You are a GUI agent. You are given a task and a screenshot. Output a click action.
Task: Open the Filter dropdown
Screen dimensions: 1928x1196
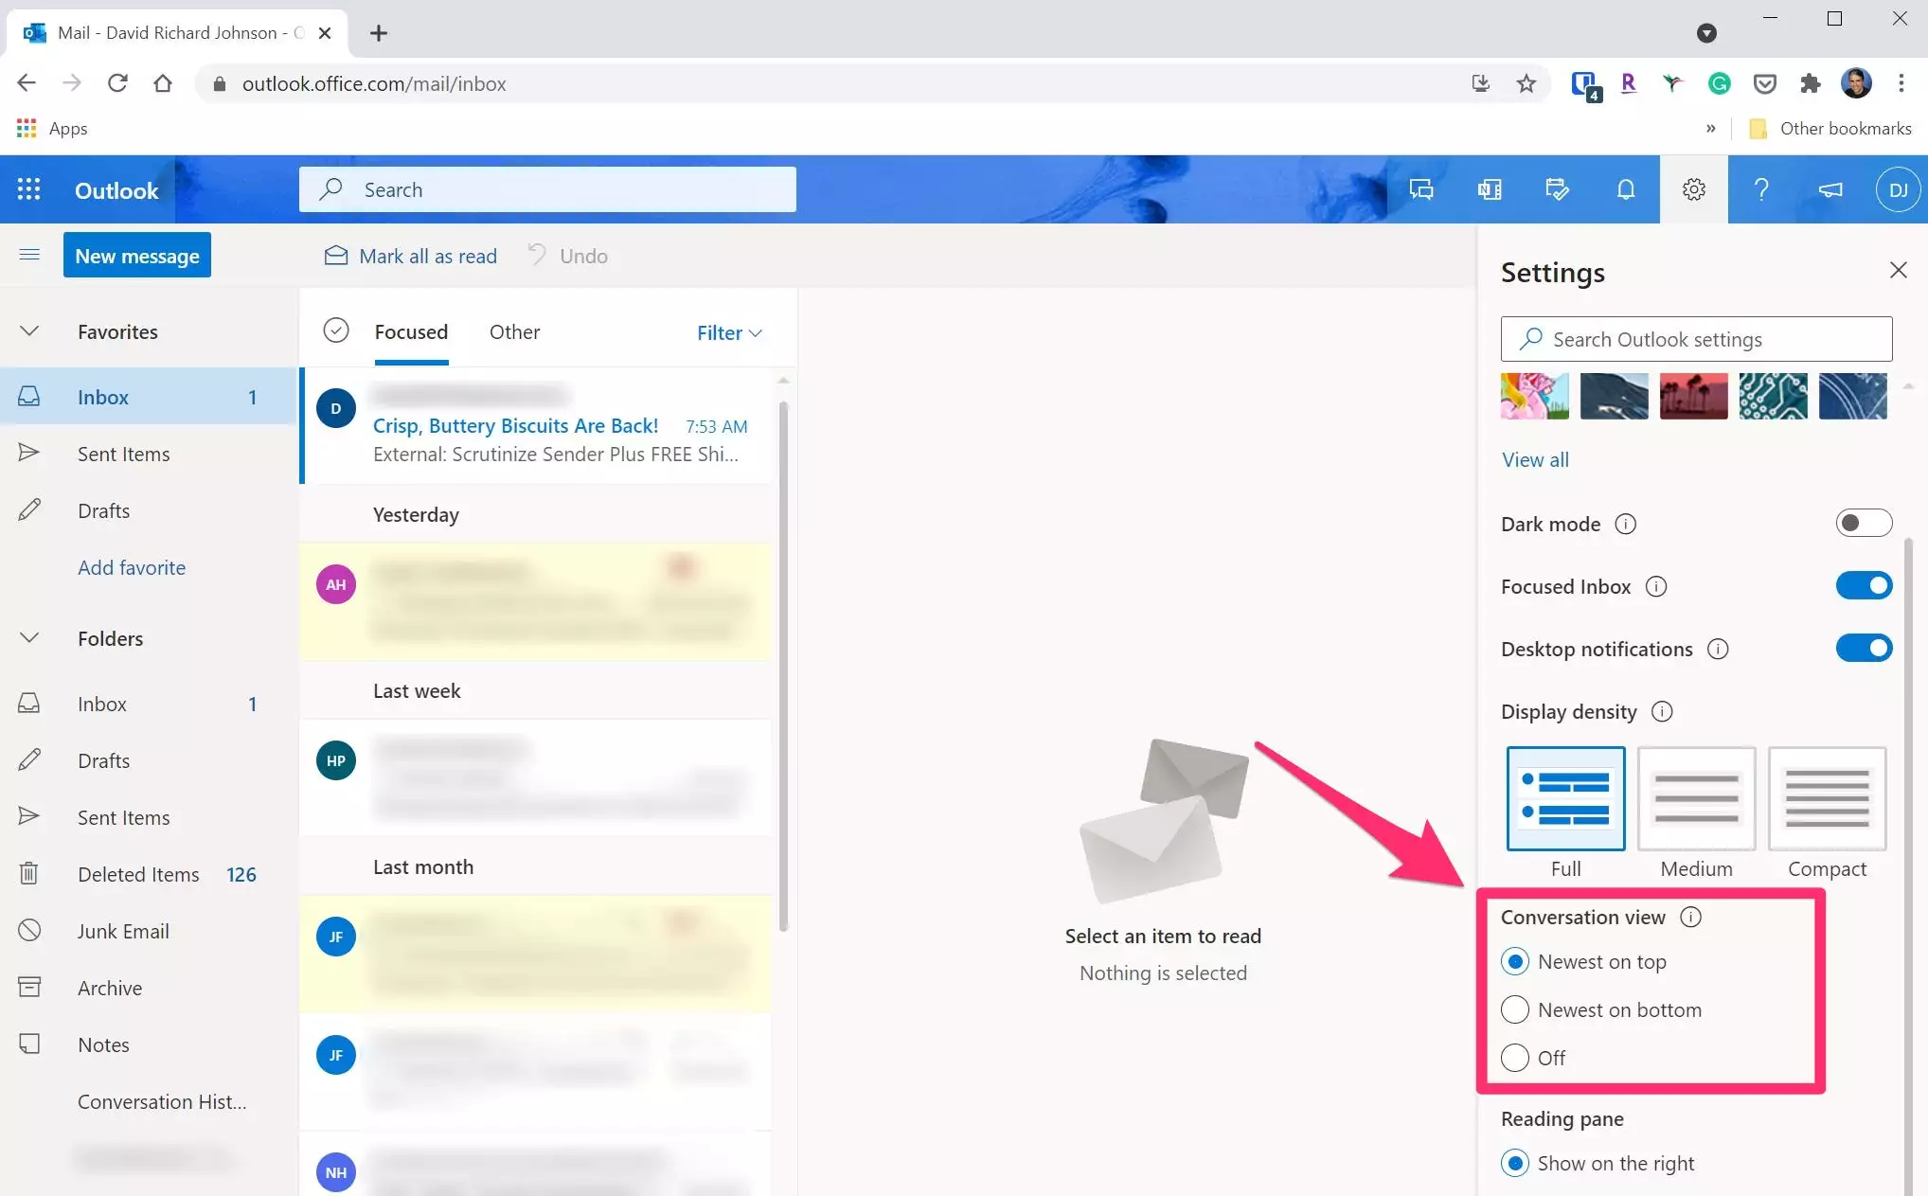(x=729, y=332)
